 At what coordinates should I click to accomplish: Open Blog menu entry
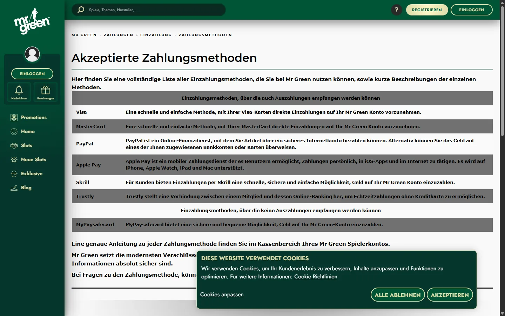pyautogui.click(x=26, y=187)
